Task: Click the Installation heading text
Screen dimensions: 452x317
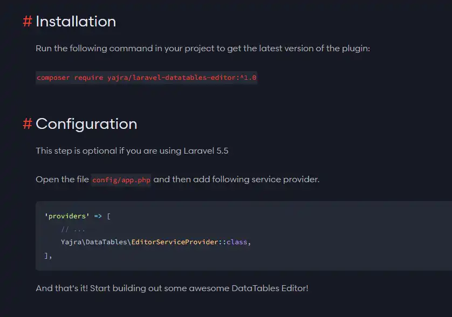Action: [x=76, y=22]
